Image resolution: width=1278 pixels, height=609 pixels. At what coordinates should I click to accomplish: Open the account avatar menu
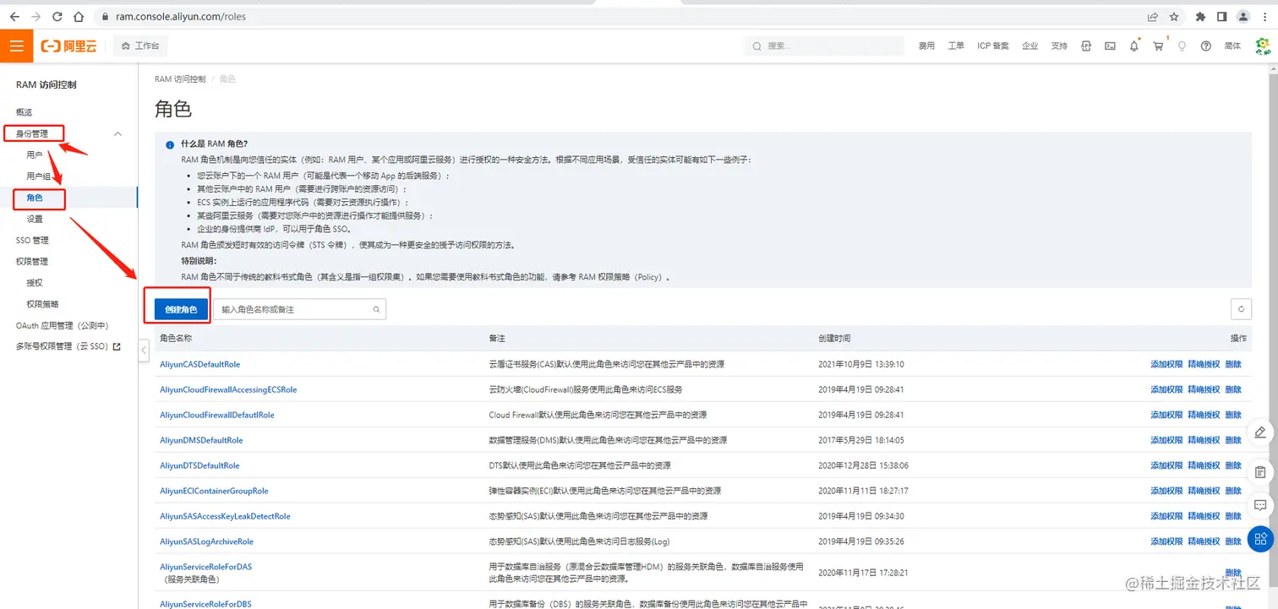(x=1263, y=46)
